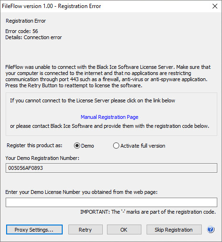Viewport: 222px width, 242px height.
Task: Click the Details: Connection error line
Action: click(x=33, y=37)
